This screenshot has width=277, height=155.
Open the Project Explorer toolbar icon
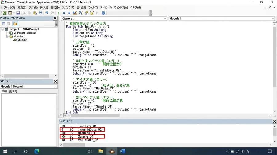[x=81, y=13]
